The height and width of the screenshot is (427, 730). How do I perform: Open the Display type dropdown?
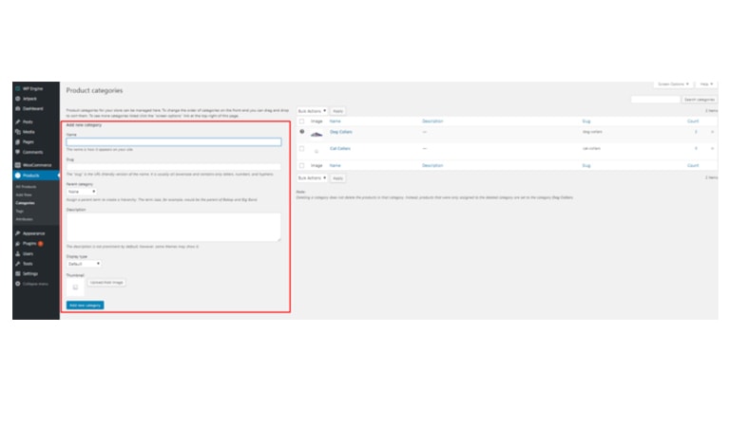84,264
